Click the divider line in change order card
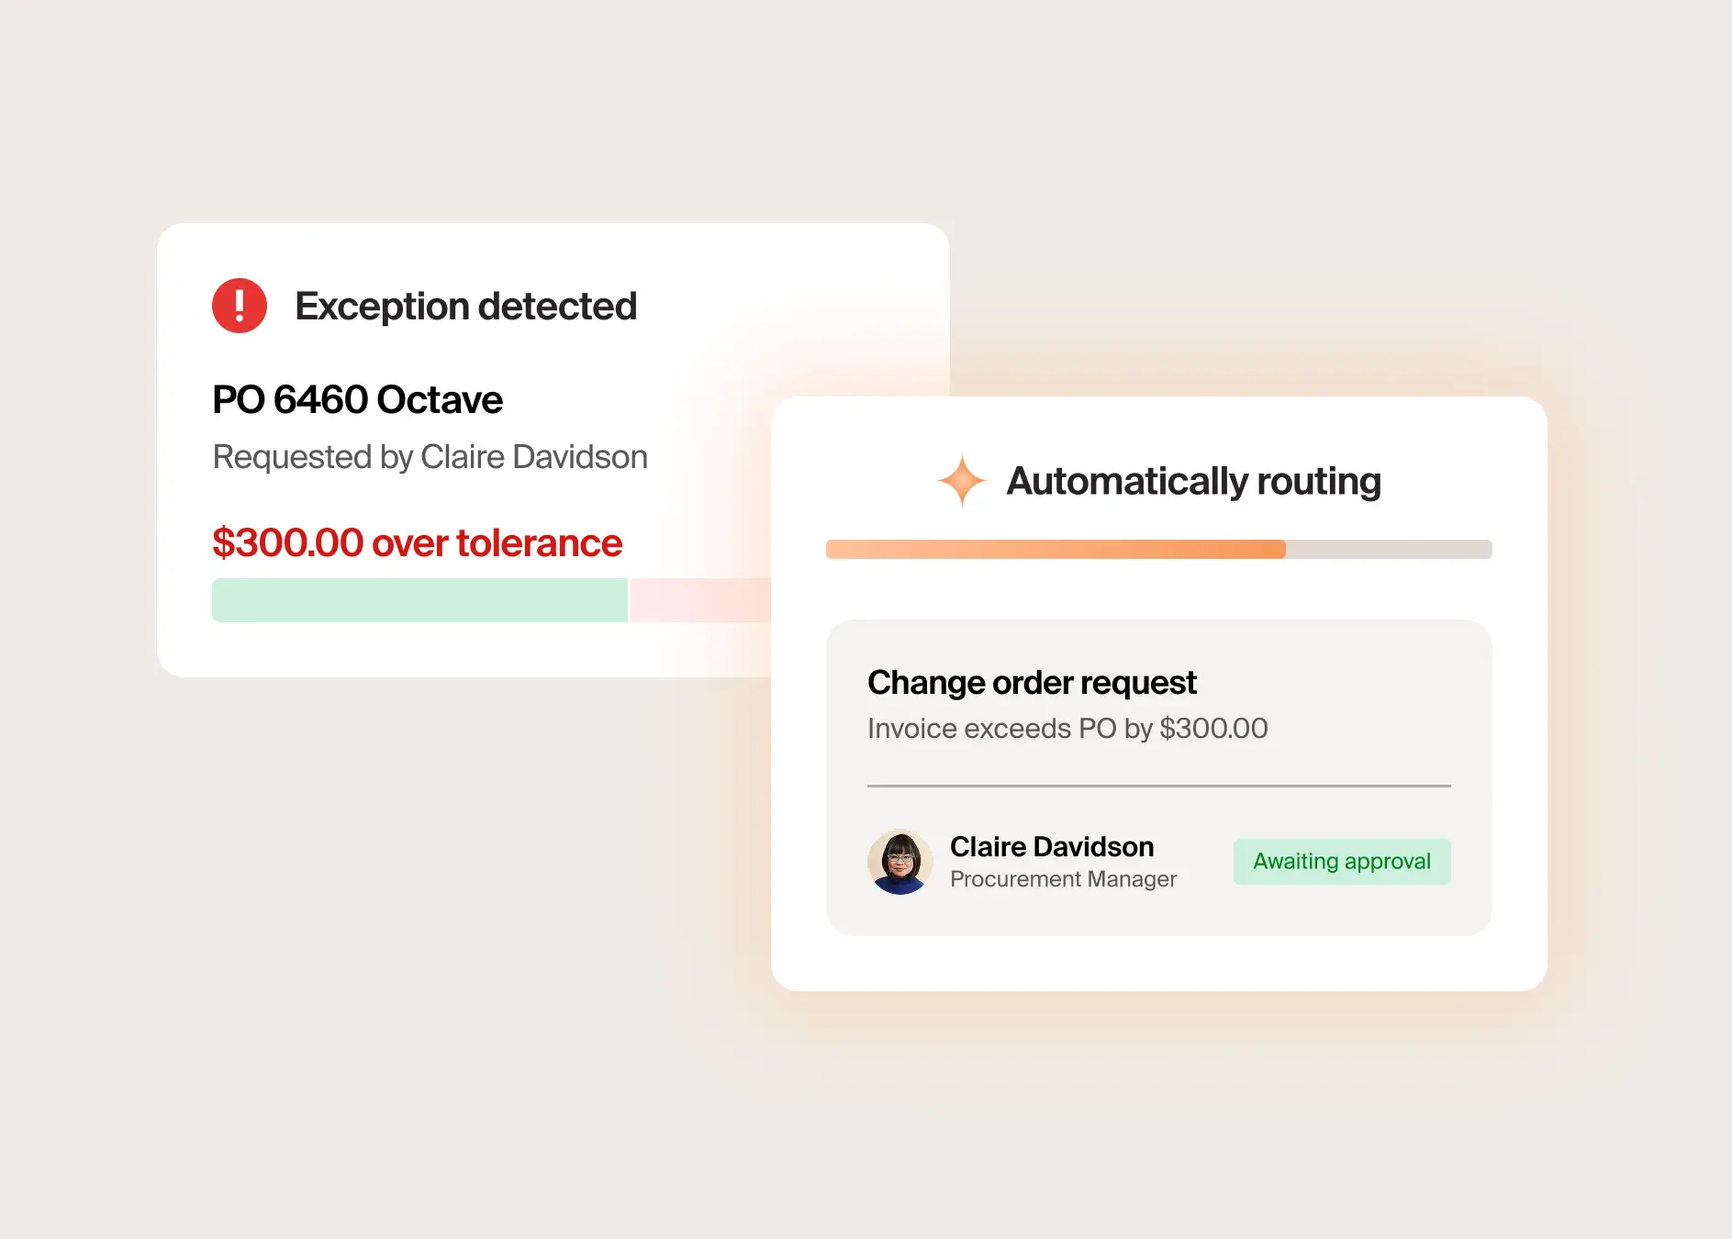This screenshot has height=1239, width=1732. coord(1159,786)
